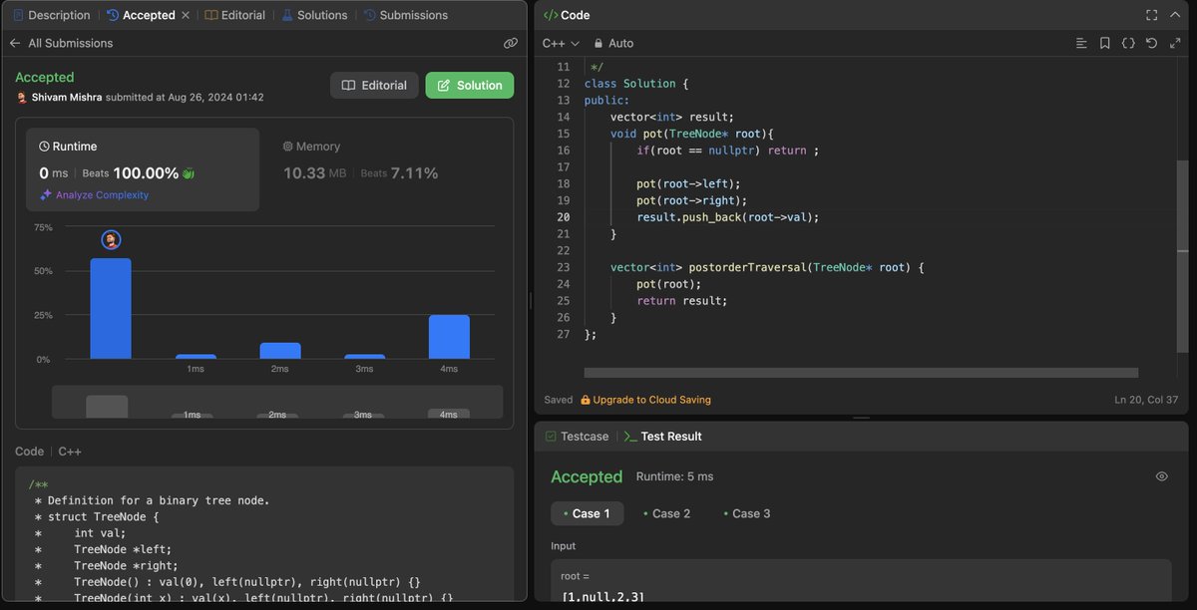Image resolution: width=1197 pixels, height=610 pixels.
Task: Click the 10.33 MB memory value
Action: 314,173
